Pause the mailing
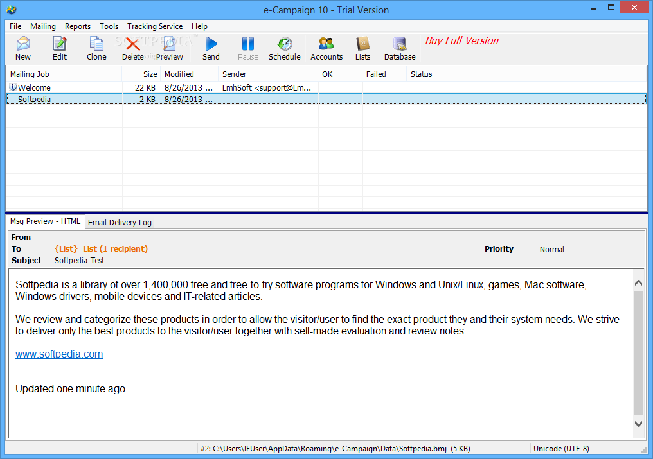The height and width of the screenshot is (459, 653). (248, 49)
